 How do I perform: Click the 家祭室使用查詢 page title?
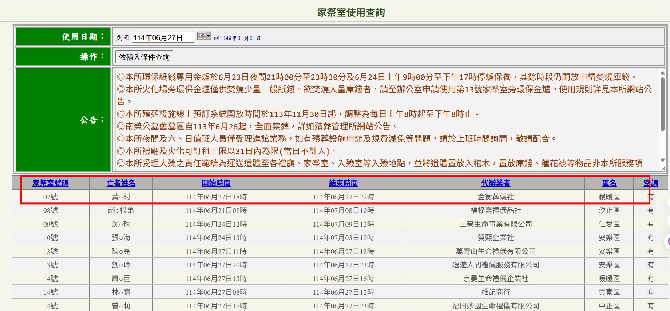pos(351,13)
